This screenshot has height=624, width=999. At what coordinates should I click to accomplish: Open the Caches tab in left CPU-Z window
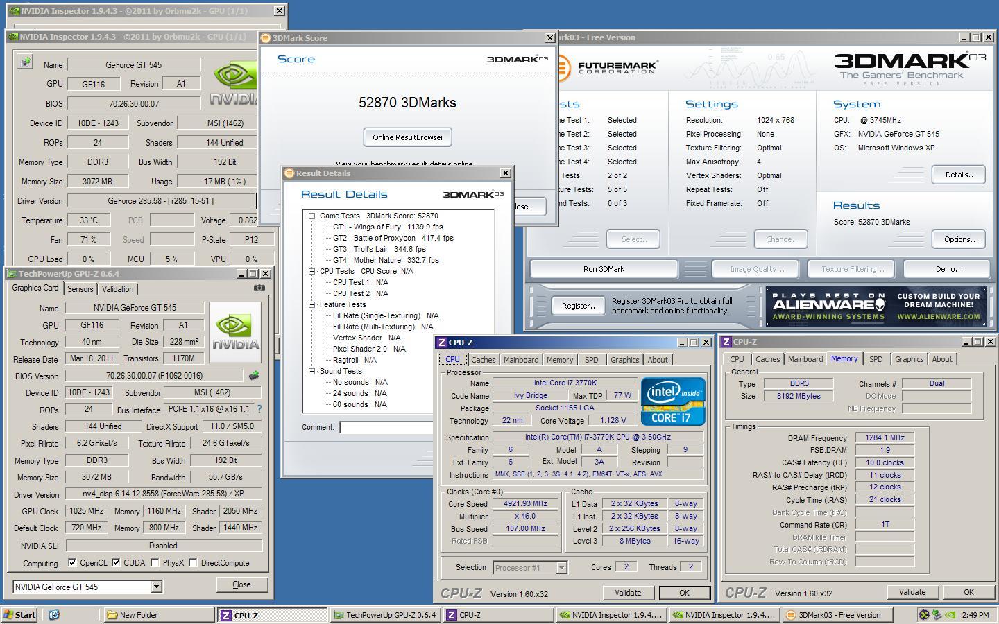[x=484, y=360]
